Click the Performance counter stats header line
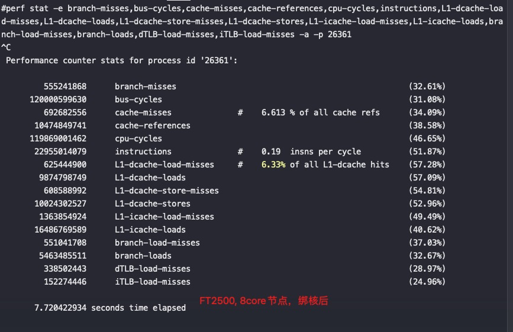This screenshot has height=332, width=513. pyautogui.click(x=122, y=60)
